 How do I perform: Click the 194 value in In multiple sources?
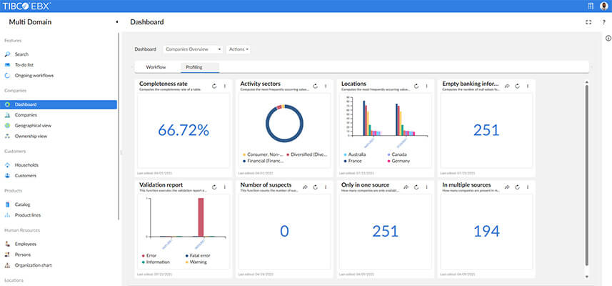coord(486,231)
